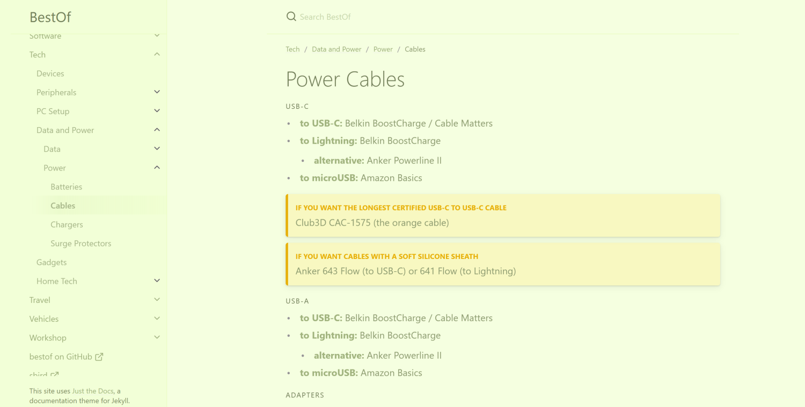
Task: Expand the PC Setup chevron
Action: (x=157, y=111)
